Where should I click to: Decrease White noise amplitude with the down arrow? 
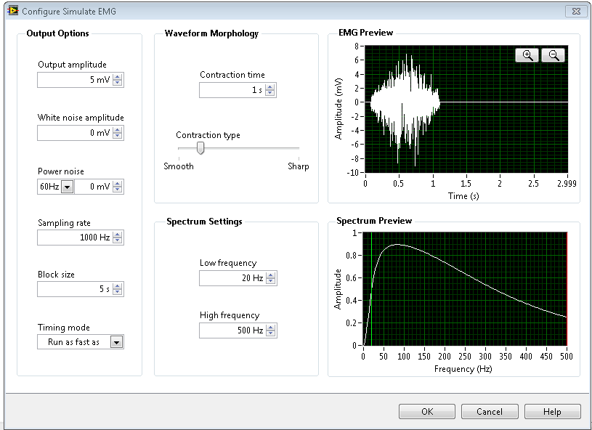(118, 135)
